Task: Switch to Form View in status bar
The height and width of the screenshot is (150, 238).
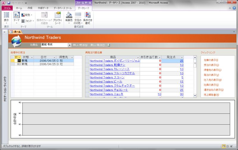Action: click(224, 146)
